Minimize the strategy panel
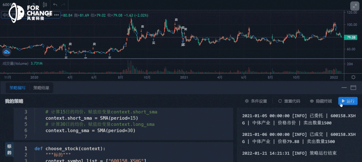362x162 pixels. tap(344, 87)
